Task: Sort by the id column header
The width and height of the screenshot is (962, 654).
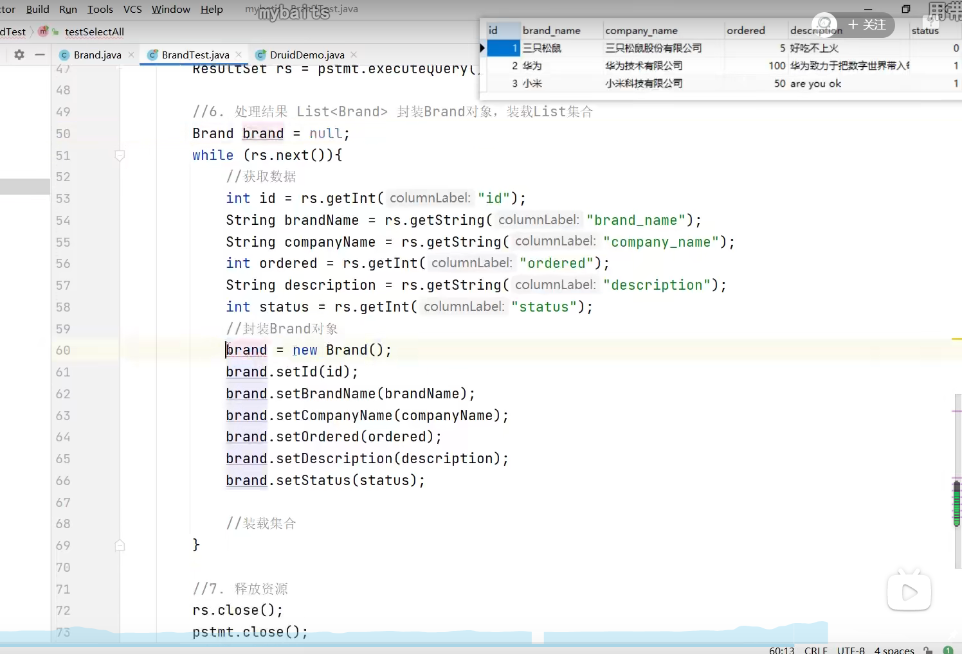Action: (x=503, y=30)
